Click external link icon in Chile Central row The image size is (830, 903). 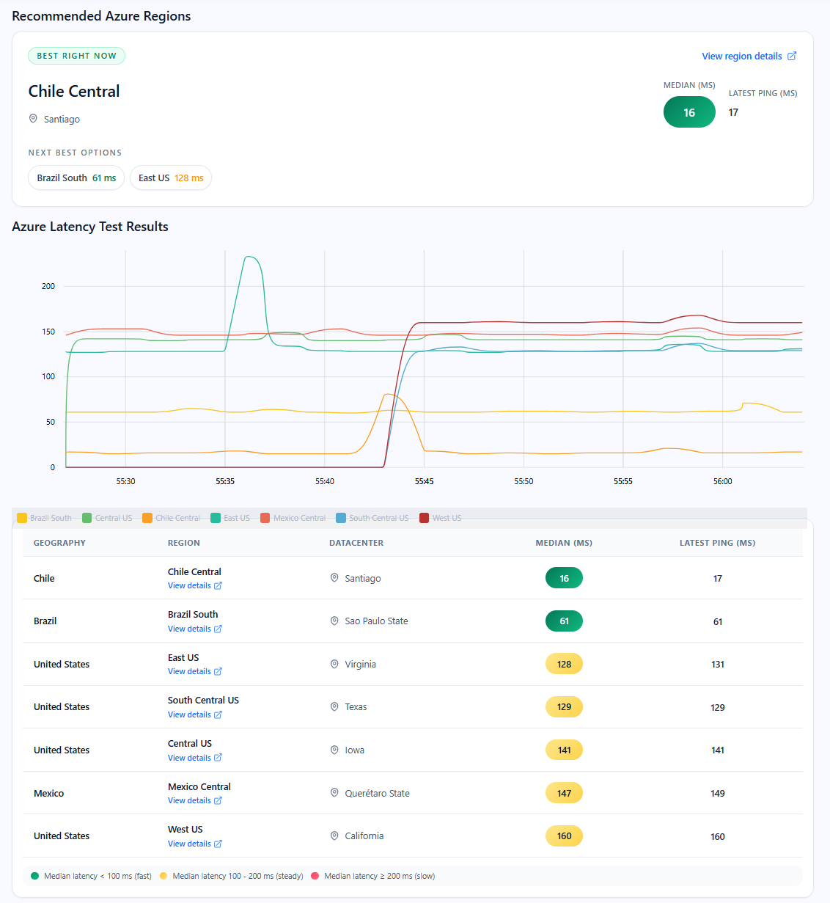pos(218,586)
